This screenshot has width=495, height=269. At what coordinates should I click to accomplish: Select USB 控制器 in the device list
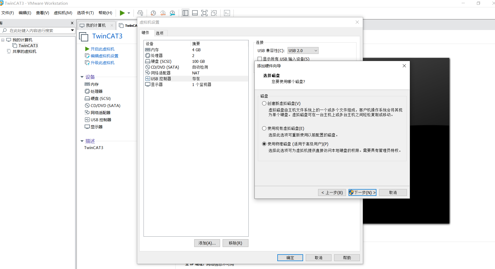(x=161, y=78)
